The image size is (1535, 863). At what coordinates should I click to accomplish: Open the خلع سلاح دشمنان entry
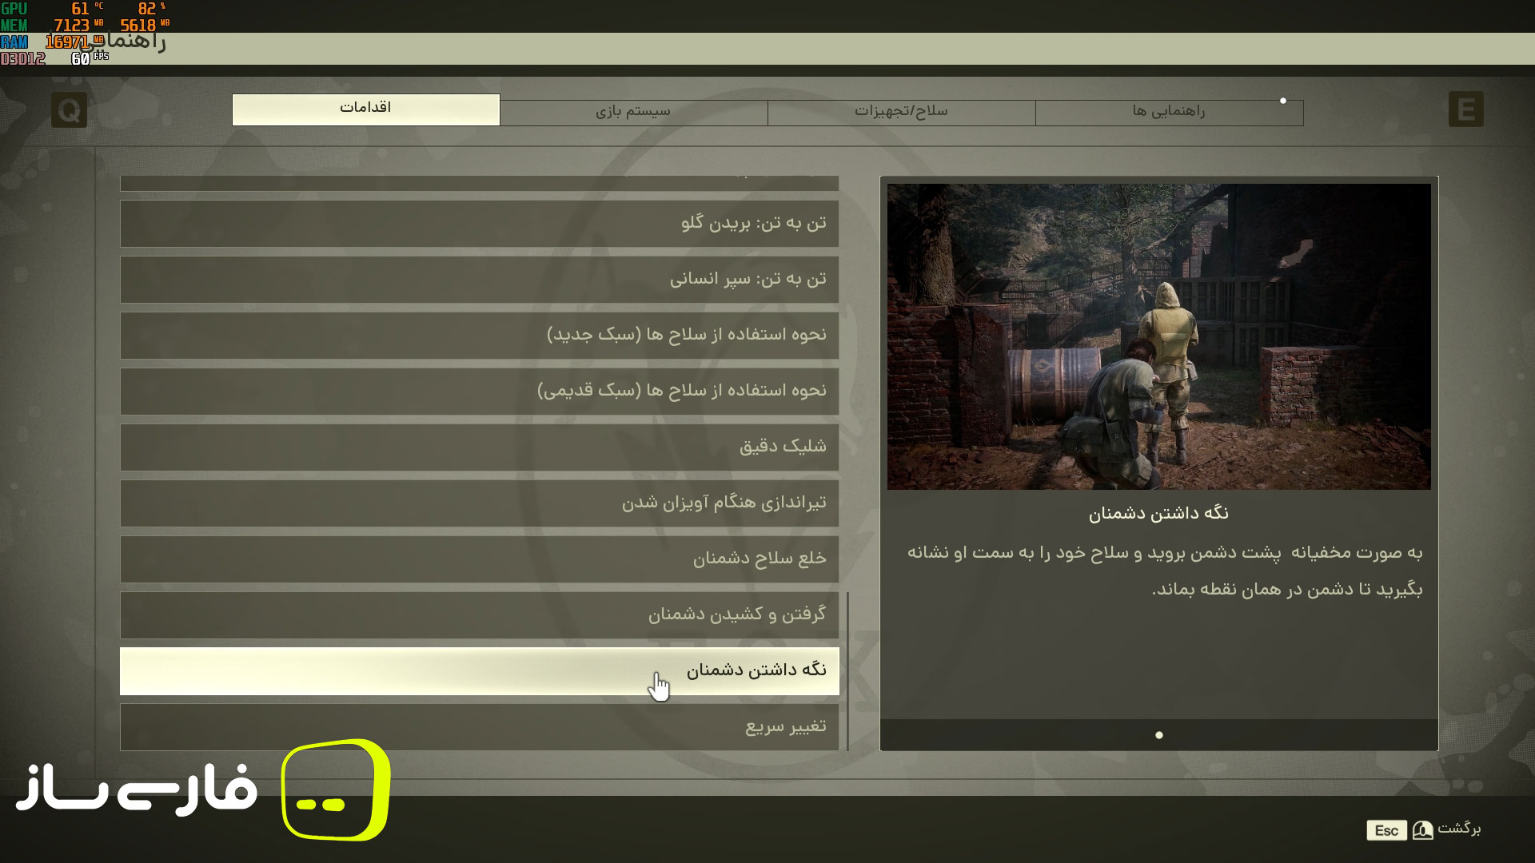click(x=480, y=559)
